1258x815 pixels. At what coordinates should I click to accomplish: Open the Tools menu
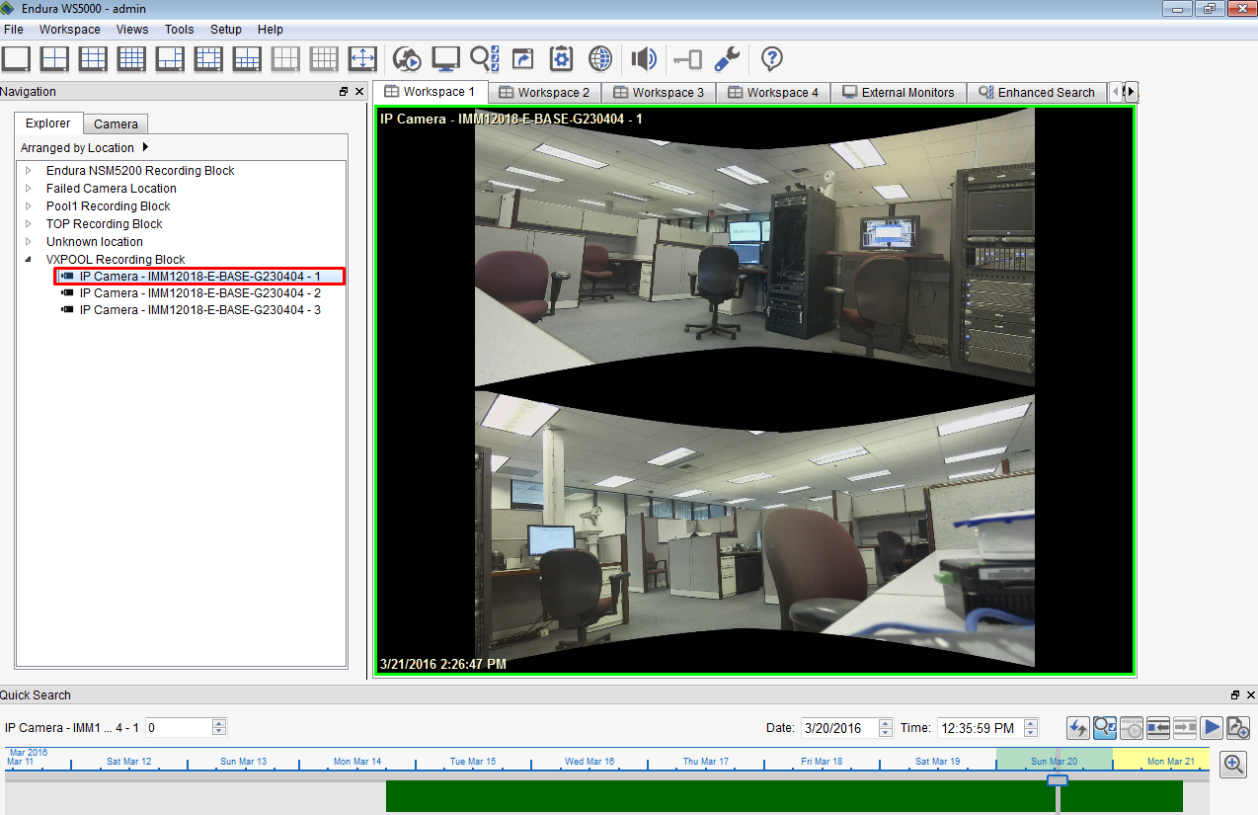179,30
